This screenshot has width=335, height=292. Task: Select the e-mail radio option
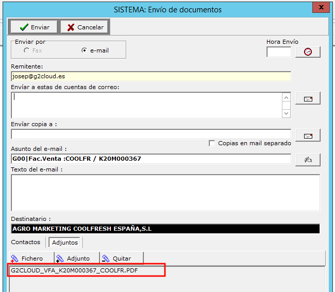pos(85,50)
